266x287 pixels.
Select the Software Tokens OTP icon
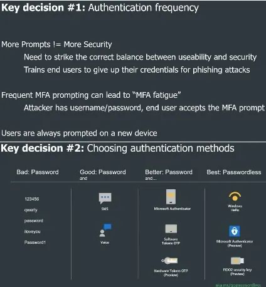point(171,229)
